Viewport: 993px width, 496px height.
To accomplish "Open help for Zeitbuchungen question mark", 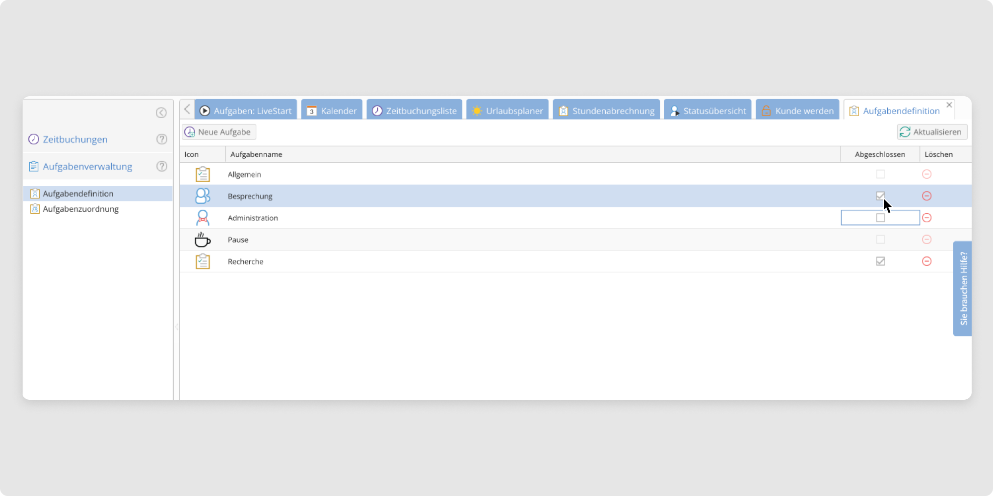I will [161, 139].
